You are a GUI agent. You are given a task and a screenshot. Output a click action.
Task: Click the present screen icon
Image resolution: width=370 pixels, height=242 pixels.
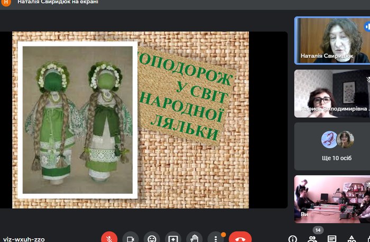point(173,238)
